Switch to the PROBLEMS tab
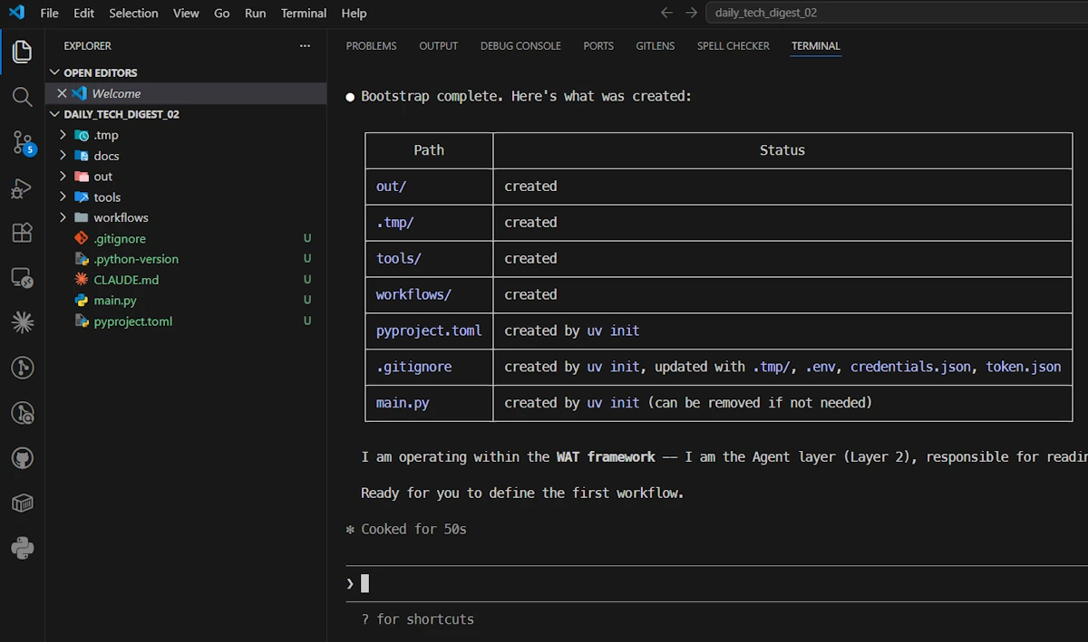 point(371,45)
